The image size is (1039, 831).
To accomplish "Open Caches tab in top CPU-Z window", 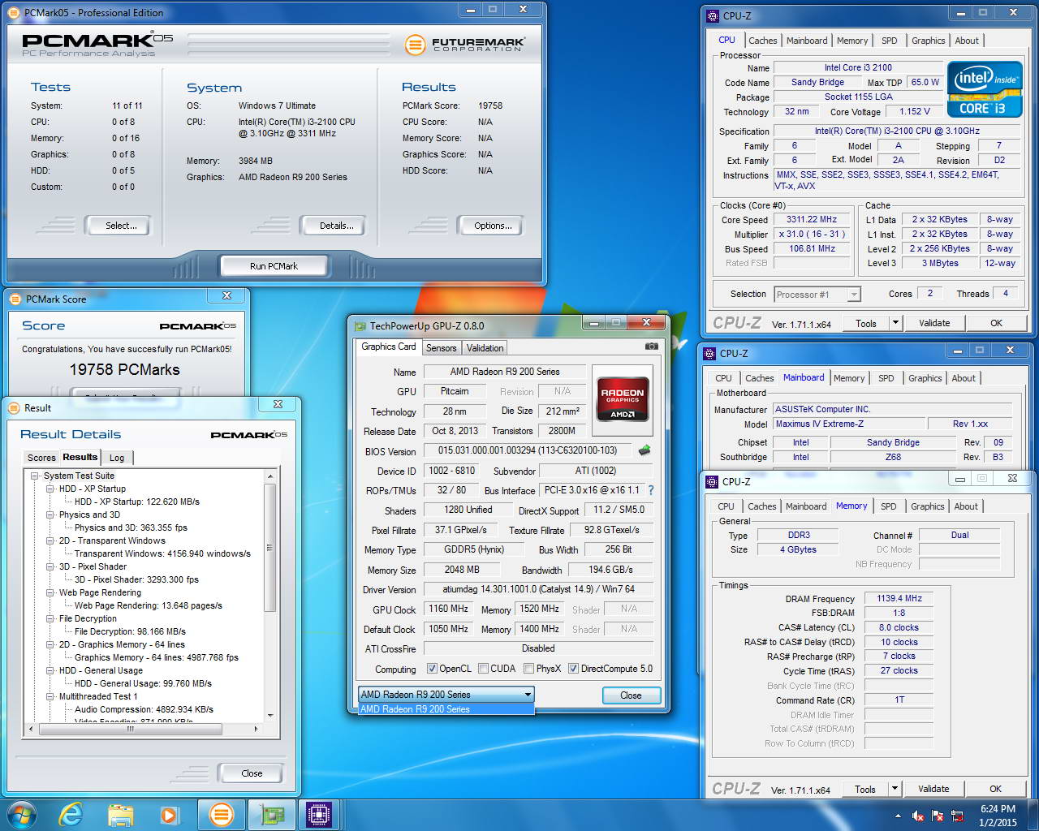I will coord(763,41).
